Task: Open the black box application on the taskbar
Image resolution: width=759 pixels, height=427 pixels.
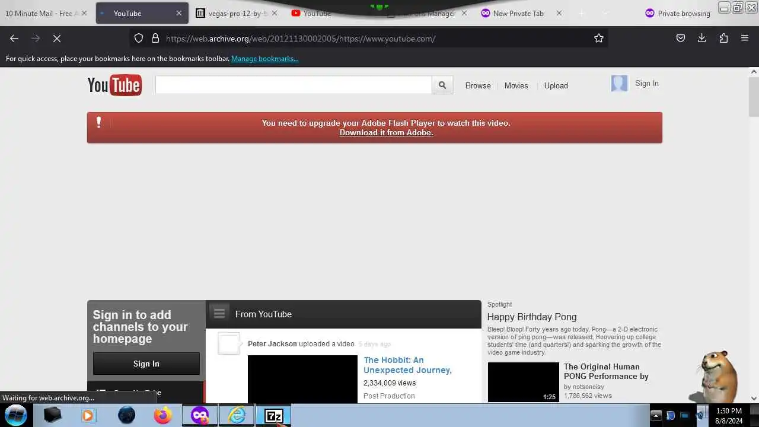Action: coord(52,415)
